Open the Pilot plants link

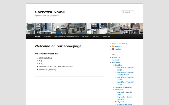[x=120, y=102]
